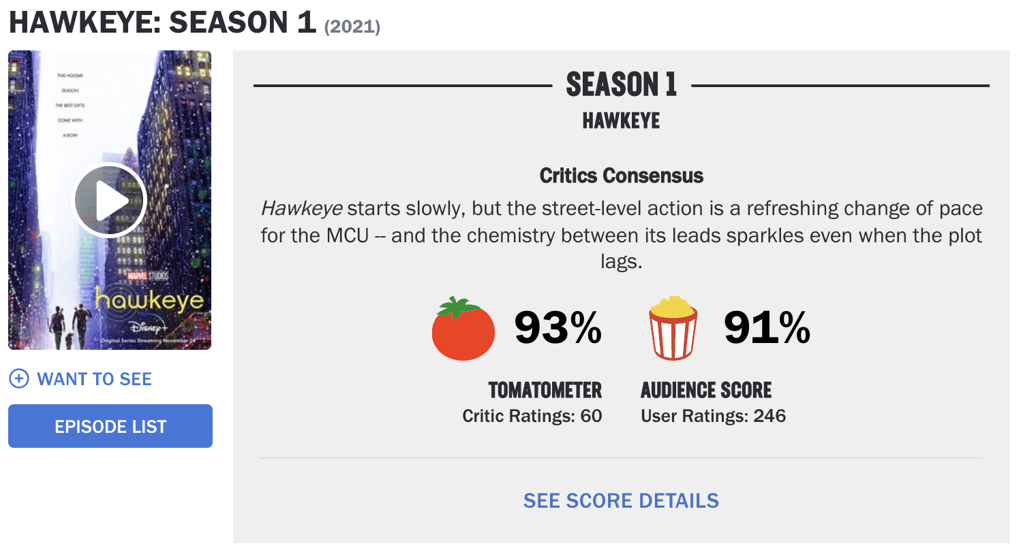Click the Hawkeye logo on the poster

tap(149, 299)
